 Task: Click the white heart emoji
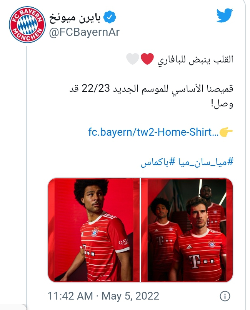tap(133, 59)
